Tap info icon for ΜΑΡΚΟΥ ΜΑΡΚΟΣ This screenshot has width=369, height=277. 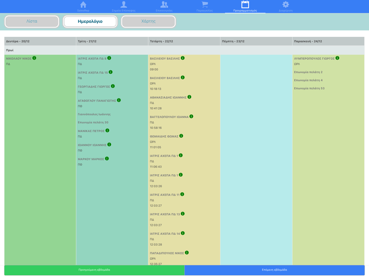click(106, 158)
